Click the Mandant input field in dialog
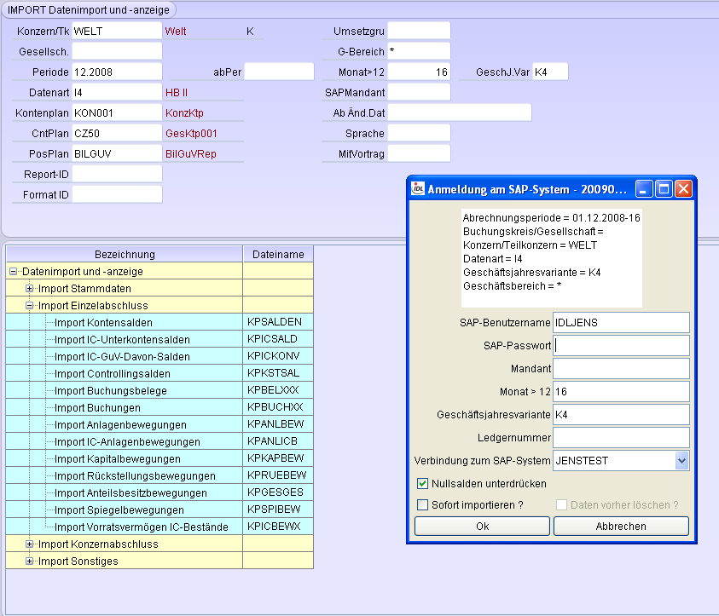This screenshot has width=719, height=616. [621, 368]
